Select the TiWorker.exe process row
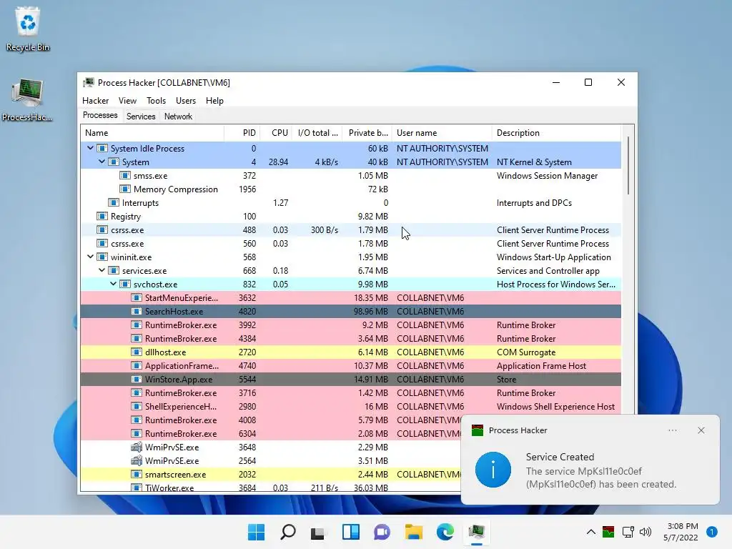The image size is (732, 549). click(x=271, y=488)
